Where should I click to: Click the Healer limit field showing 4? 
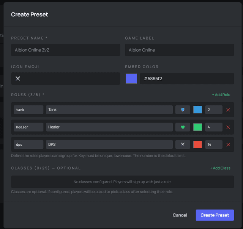click(x=214, y=127)
